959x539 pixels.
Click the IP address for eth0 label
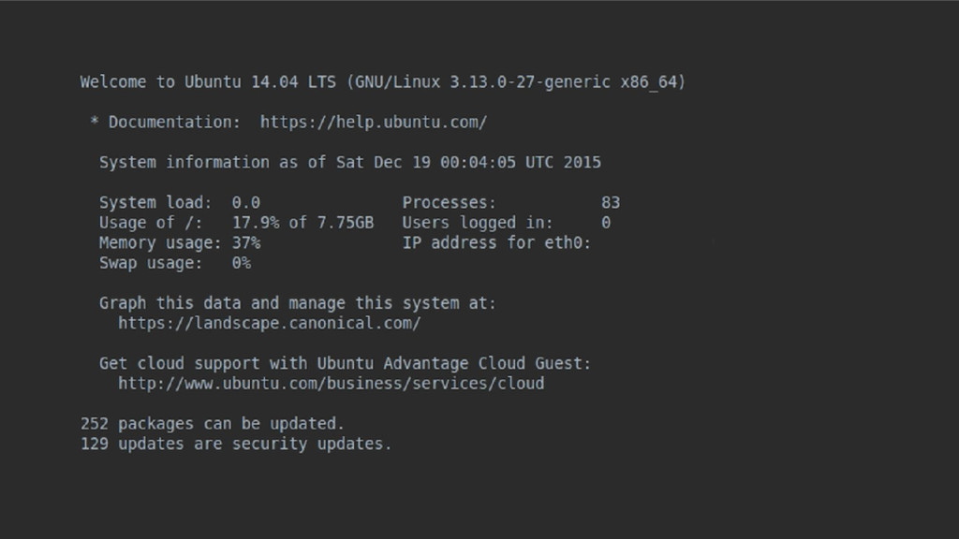pyautogui.click(x=496, y=243)
